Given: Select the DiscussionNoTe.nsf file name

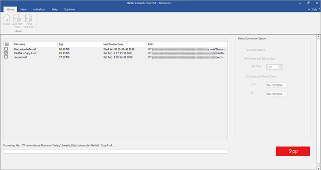Looking at the screenshot, I should pyautogui.click(x=25, y=49).
